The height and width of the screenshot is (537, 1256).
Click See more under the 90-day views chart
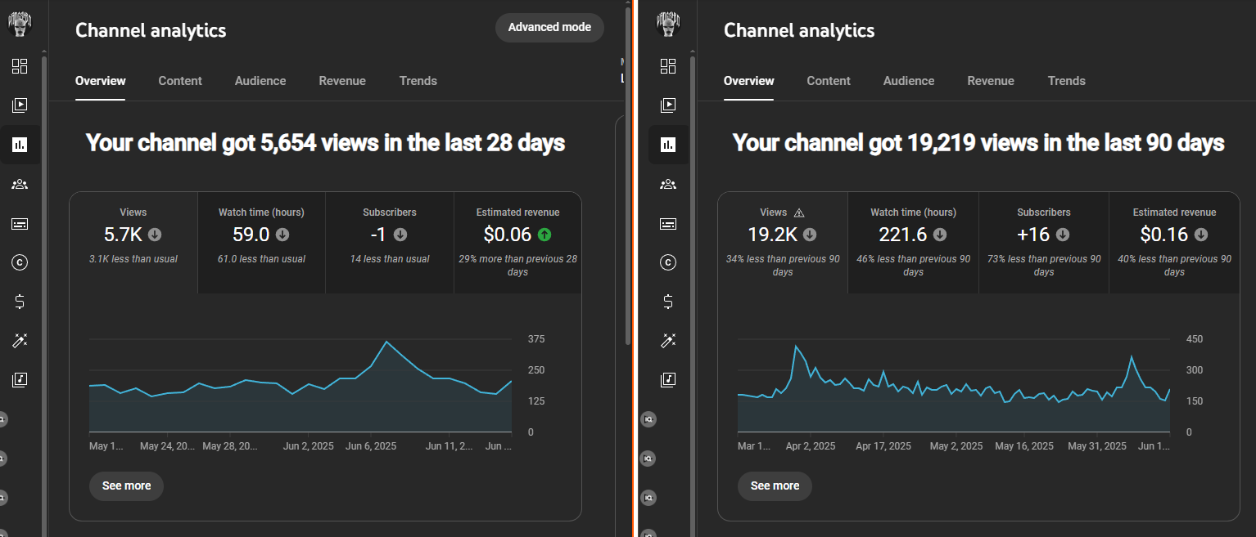click(775, 486)
